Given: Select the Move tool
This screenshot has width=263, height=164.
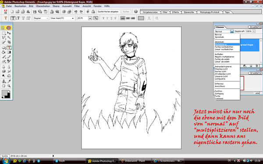Looking at the screenshot, I should pyautogui.click(x=9, y=33).
